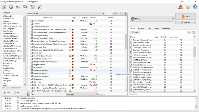This screenshot has height=112, width=199.
Task: Click plugin list restore backup icon
Action: pyautogui.click(x=189, y=32)
